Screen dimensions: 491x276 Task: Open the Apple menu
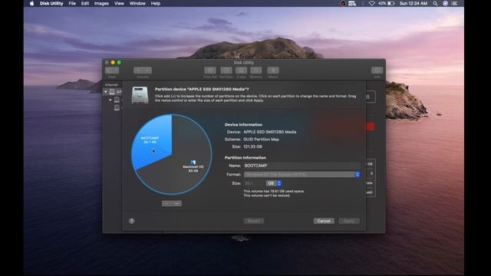tap(31, 3)
